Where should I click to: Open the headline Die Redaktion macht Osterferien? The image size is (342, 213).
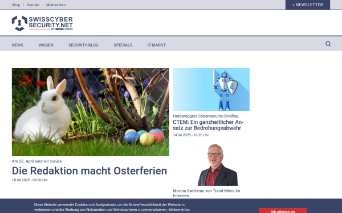pos(89,171)
